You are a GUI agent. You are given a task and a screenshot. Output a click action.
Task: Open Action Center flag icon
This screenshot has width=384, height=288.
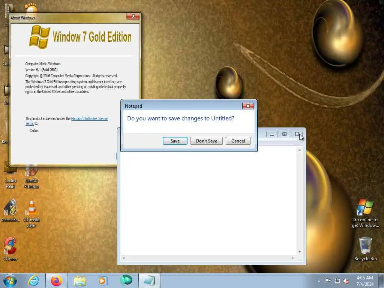[328, 280]
